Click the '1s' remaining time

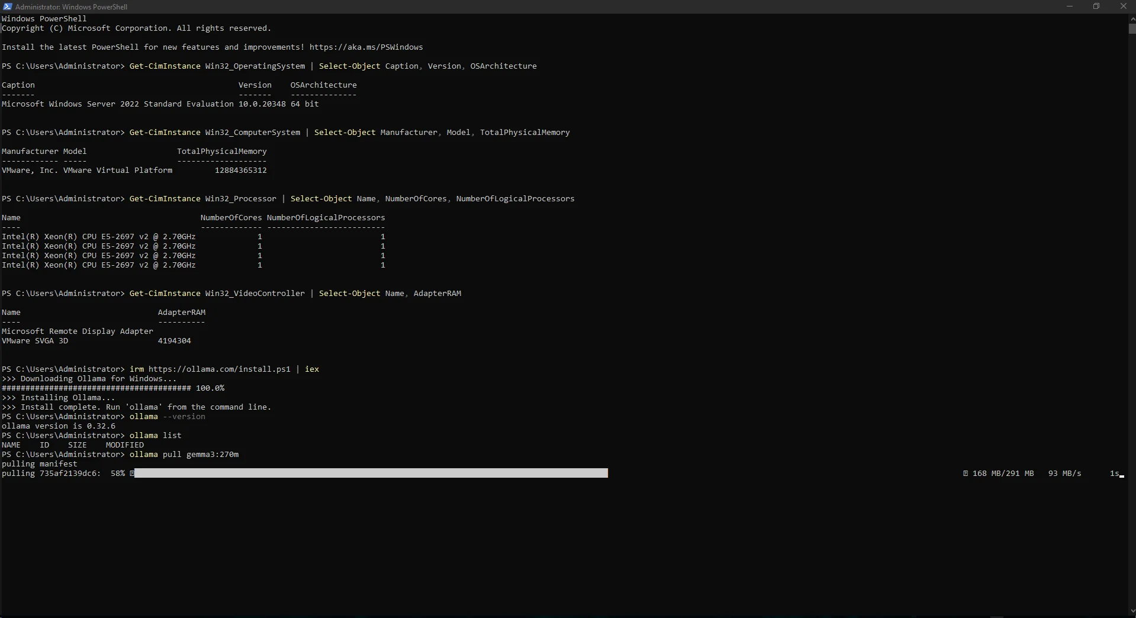(1115, 474)
